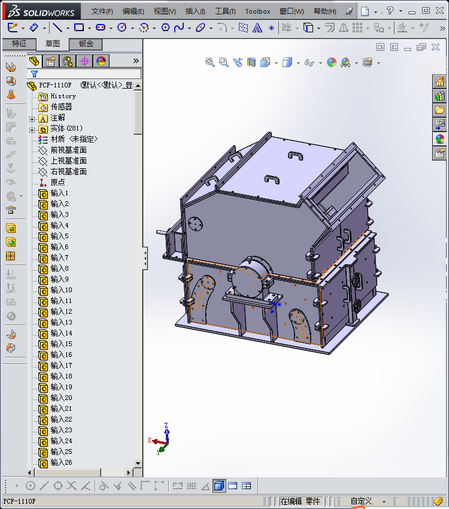Image resolution: width=449 pixels, height=509 pixels.
Task: Click the Lofted Bend sheet metal icon
Action: (11, 95)
